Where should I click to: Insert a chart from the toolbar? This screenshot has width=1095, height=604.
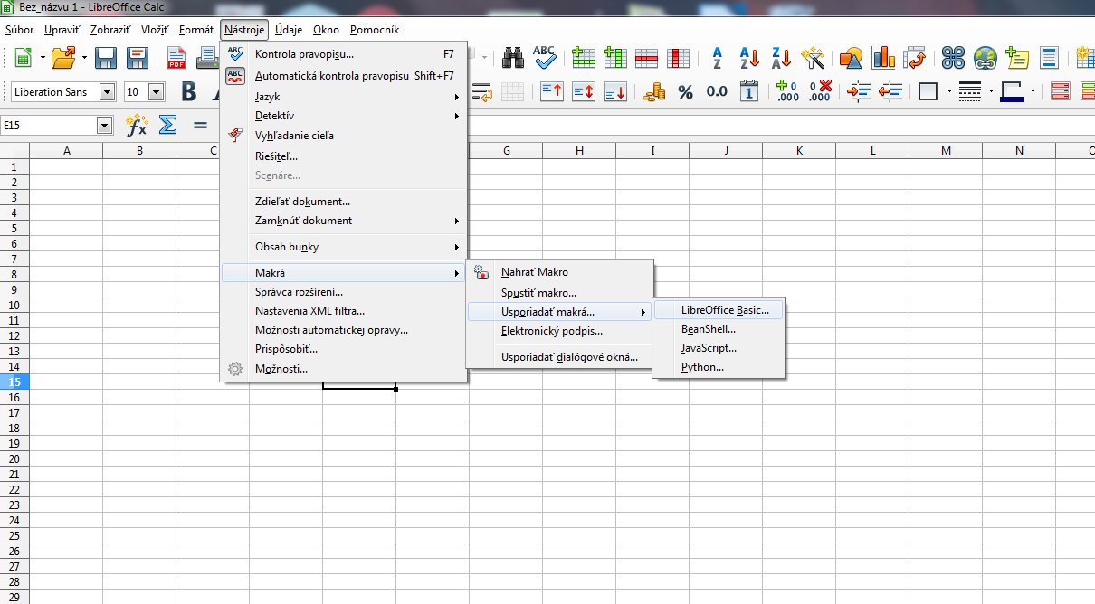pos(882,59)
